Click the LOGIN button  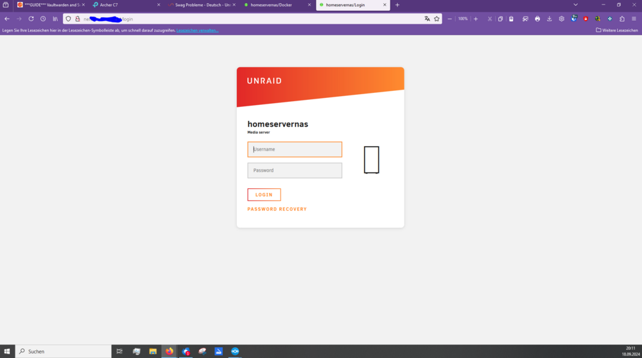click(x=264, y=195)
